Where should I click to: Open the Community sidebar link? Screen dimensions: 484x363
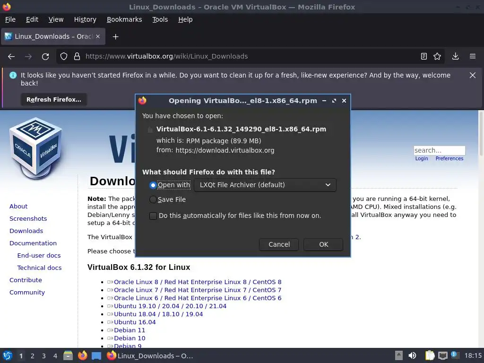pyautogui.click(x=27, y=292)
